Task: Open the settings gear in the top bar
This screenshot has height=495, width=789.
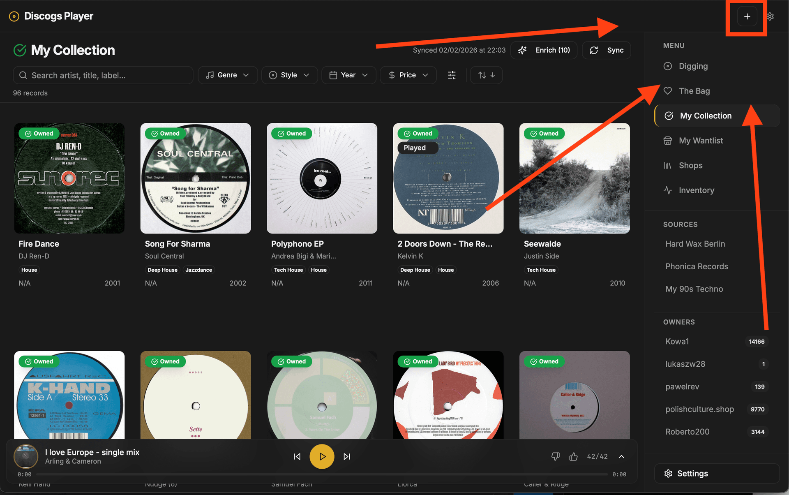Action: 770,16
